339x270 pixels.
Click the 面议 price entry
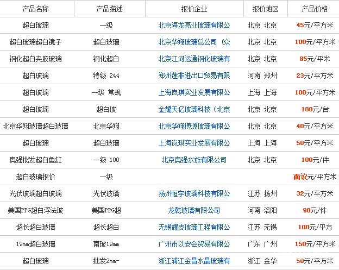(300, 177)
